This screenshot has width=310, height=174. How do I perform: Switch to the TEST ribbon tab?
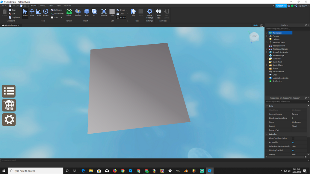[x=51, y=6]
